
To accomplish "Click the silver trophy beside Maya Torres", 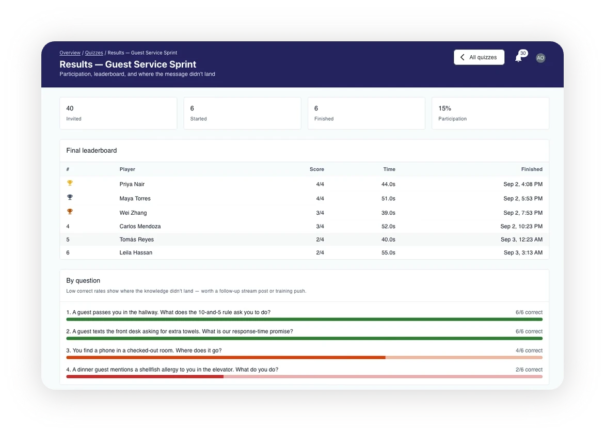I will [70, 197].
